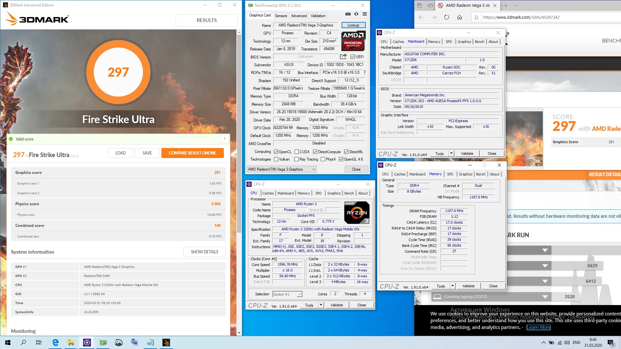This screenshot has width=621, height=349.
Task: Toggle the Vulkan checkbox
Action: point(276,159)
